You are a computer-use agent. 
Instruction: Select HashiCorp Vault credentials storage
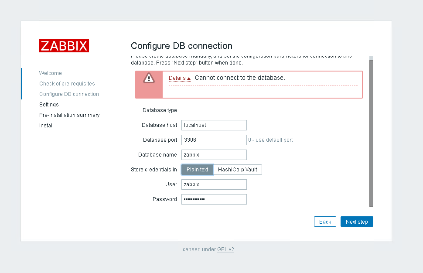tap(238, 170)
